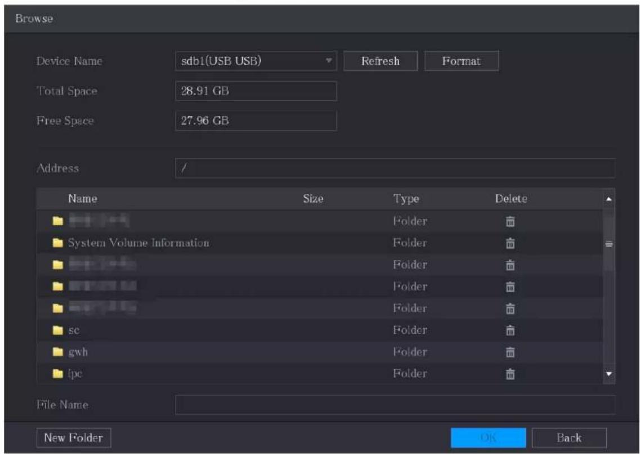Delete the System Volume Information folder
The image size is (640, 454).
pyautogui.click(x=510, y=243)
